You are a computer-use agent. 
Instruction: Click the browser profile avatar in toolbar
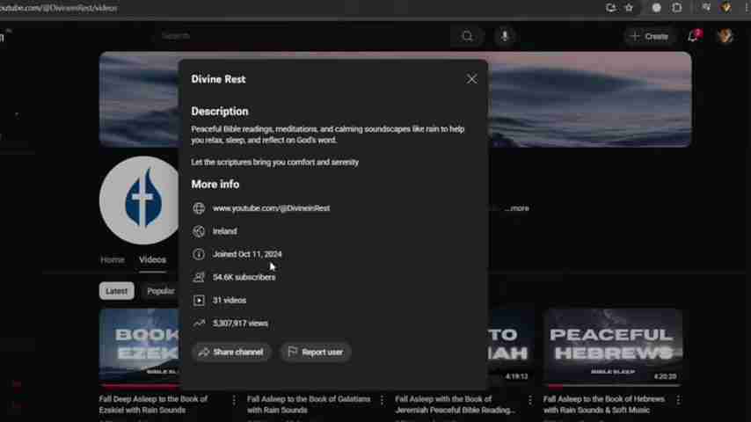click(725, 8)
